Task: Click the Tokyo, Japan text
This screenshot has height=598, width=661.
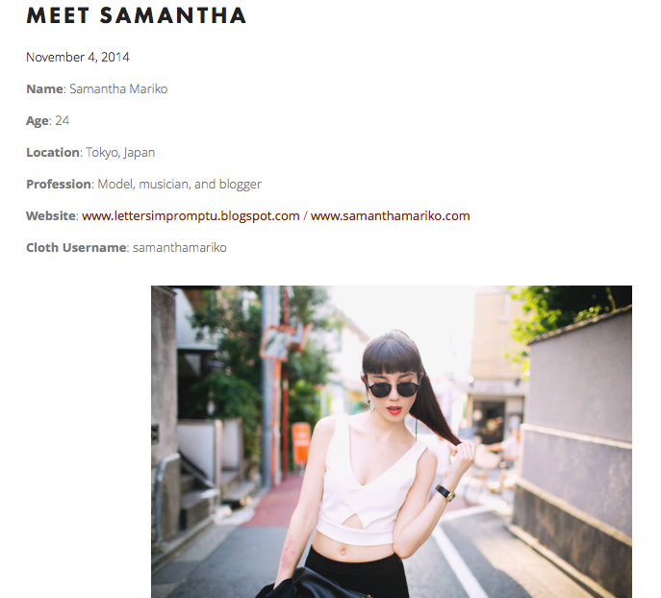Action: point(120,153)
